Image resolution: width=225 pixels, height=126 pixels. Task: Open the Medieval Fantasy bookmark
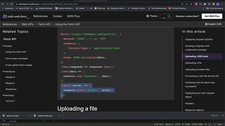tap(44, 8)
